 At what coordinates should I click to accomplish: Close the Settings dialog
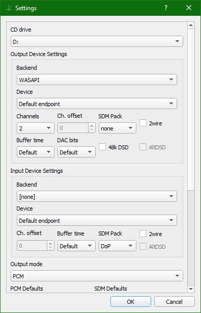tap(189, 8)
